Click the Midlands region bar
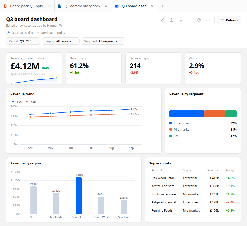 [56, 203]
